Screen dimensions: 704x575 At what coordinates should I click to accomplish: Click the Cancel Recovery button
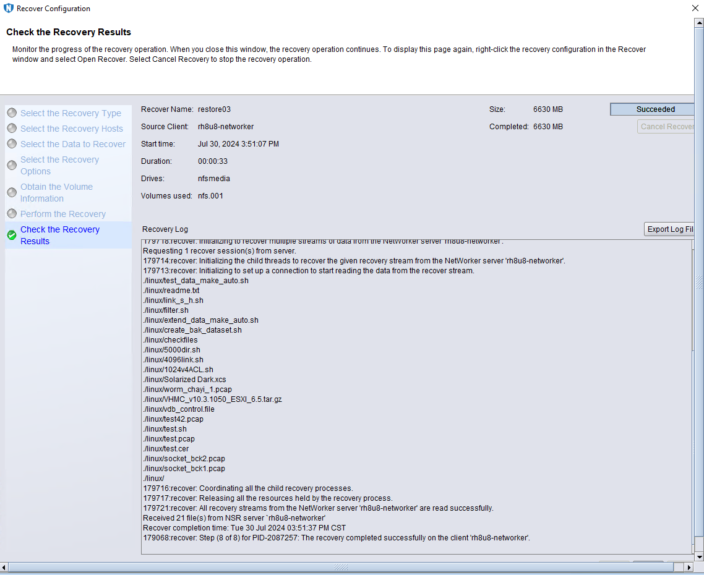pyautogui.click(x=666, y=127)
